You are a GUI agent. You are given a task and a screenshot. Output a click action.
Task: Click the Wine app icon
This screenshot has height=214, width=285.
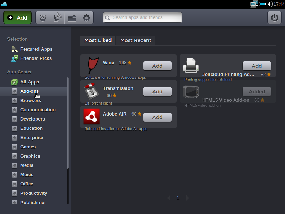(x=92, y=66)
